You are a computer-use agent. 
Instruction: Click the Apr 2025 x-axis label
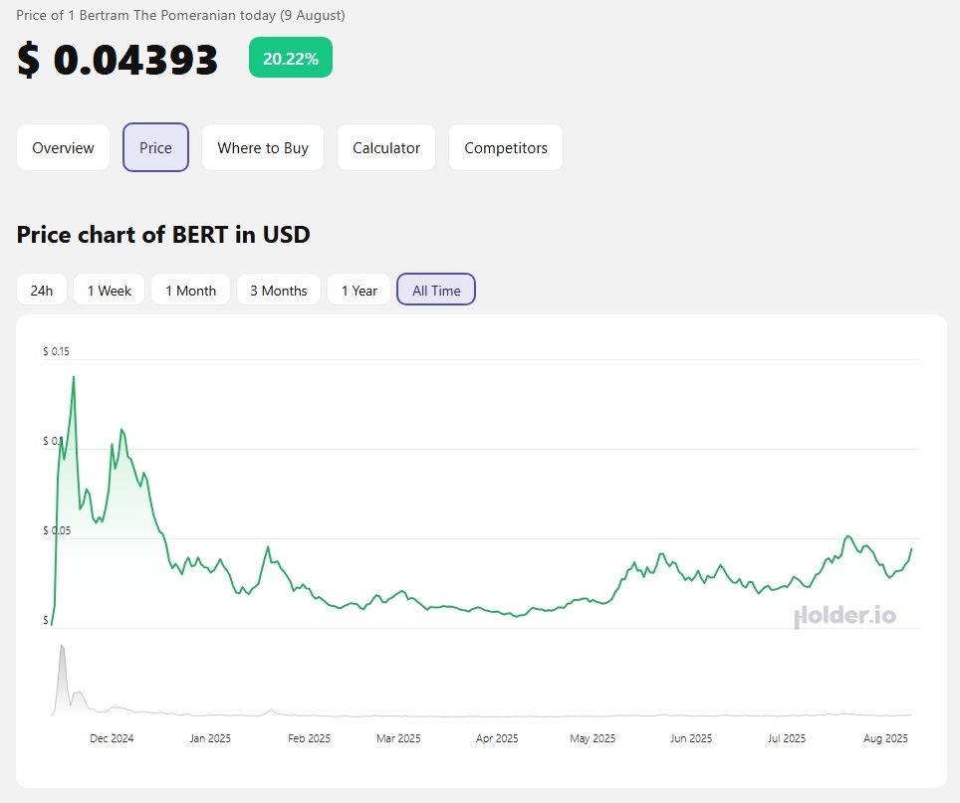[497, 738]
